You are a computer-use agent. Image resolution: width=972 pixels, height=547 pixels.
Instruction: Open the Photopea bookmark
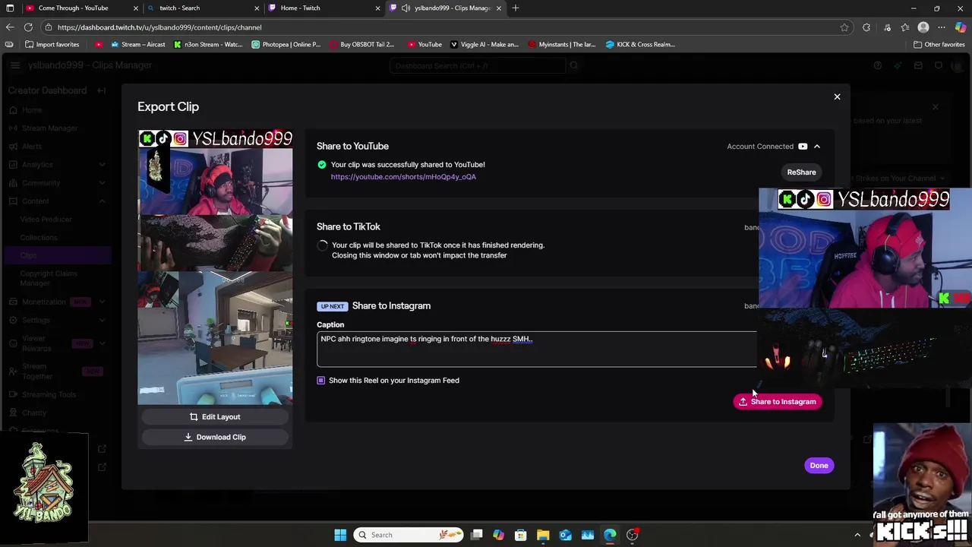286,45
